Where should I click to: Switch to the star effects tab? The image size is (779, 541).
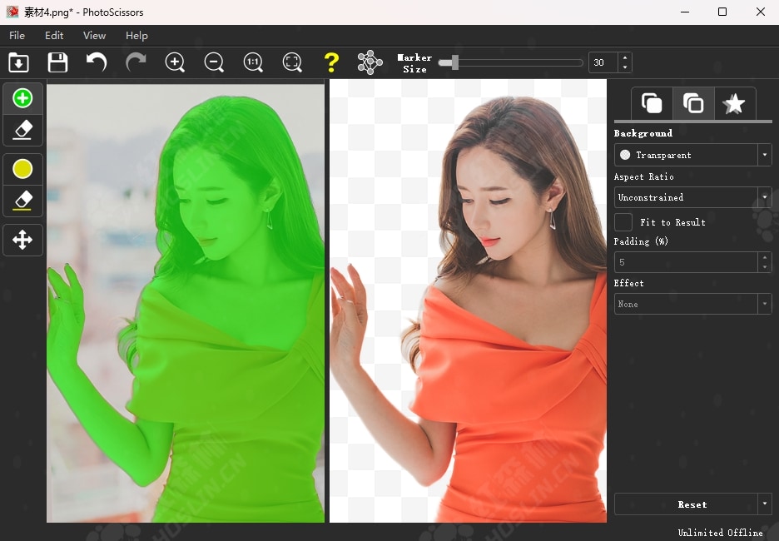(734, 104)
